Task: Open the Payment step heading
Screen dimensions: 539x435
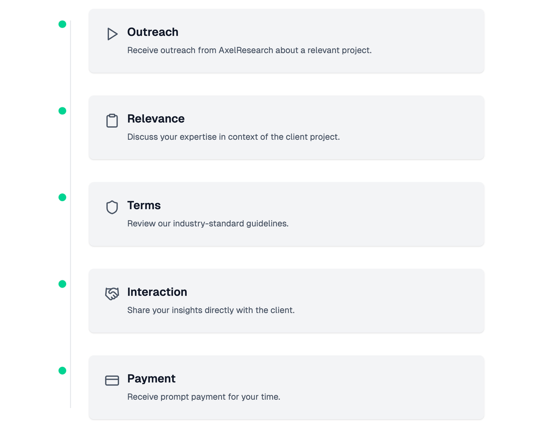Action: point(151,378)
